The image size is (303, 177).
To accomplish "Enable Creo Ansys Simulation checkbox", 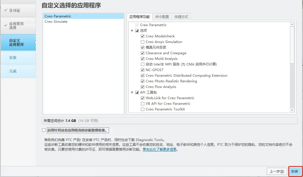I will [143, 42].
